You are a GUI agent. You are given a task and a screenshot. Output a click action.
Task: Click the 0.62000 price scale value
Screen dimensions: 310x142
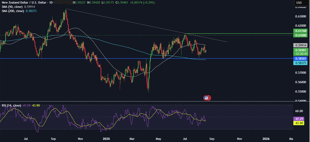[300, 26]
